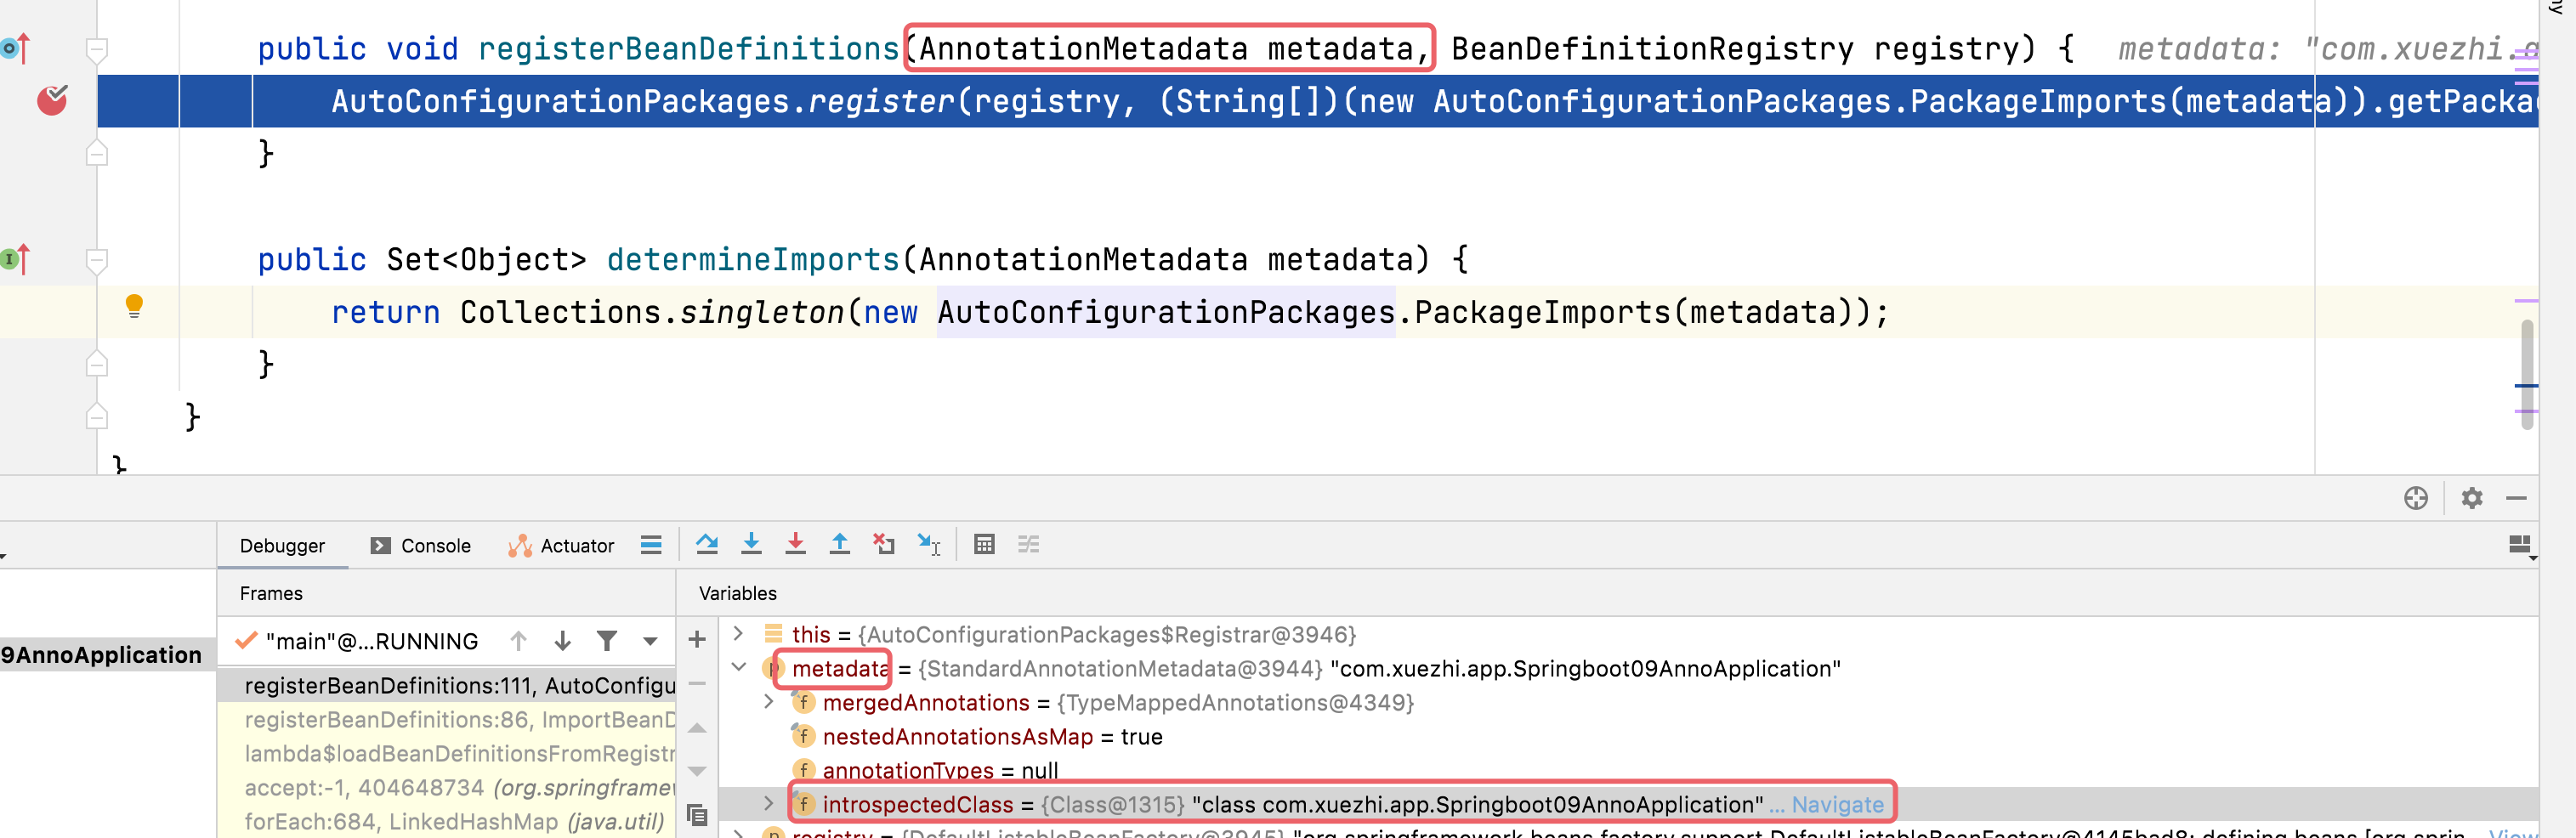Select frame accept:-1, 404648734
Viewport: 2576px width, 838px height.
[x=447, y=787]
